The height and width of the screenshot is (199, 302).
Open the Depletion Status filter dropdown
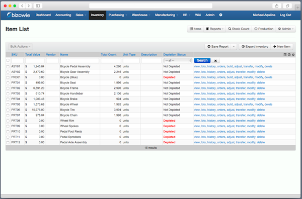(178, 61)
